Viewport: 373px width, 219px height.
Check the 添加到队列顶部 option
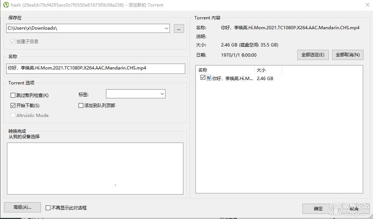[80, 106]
